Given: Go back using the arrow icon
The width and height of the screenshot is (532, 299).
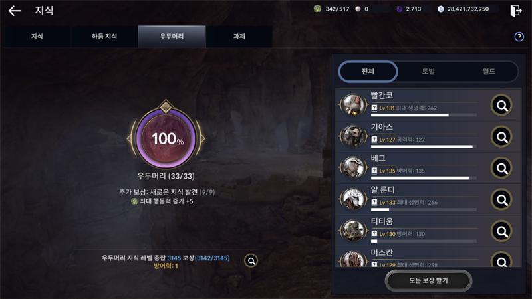Looking at the screenshot, I should 15,11.
